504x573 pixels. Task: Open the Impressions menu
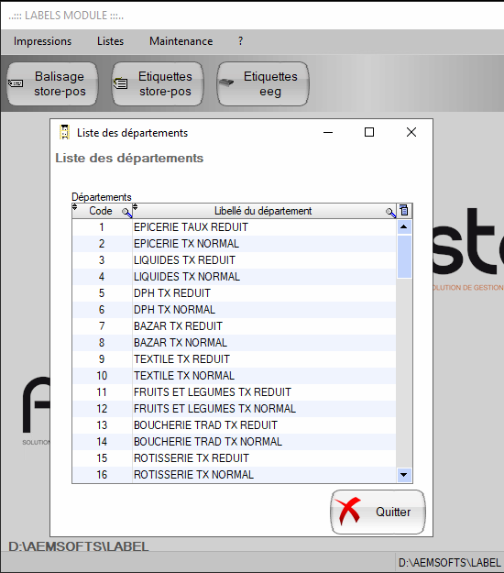pos(42,41)
